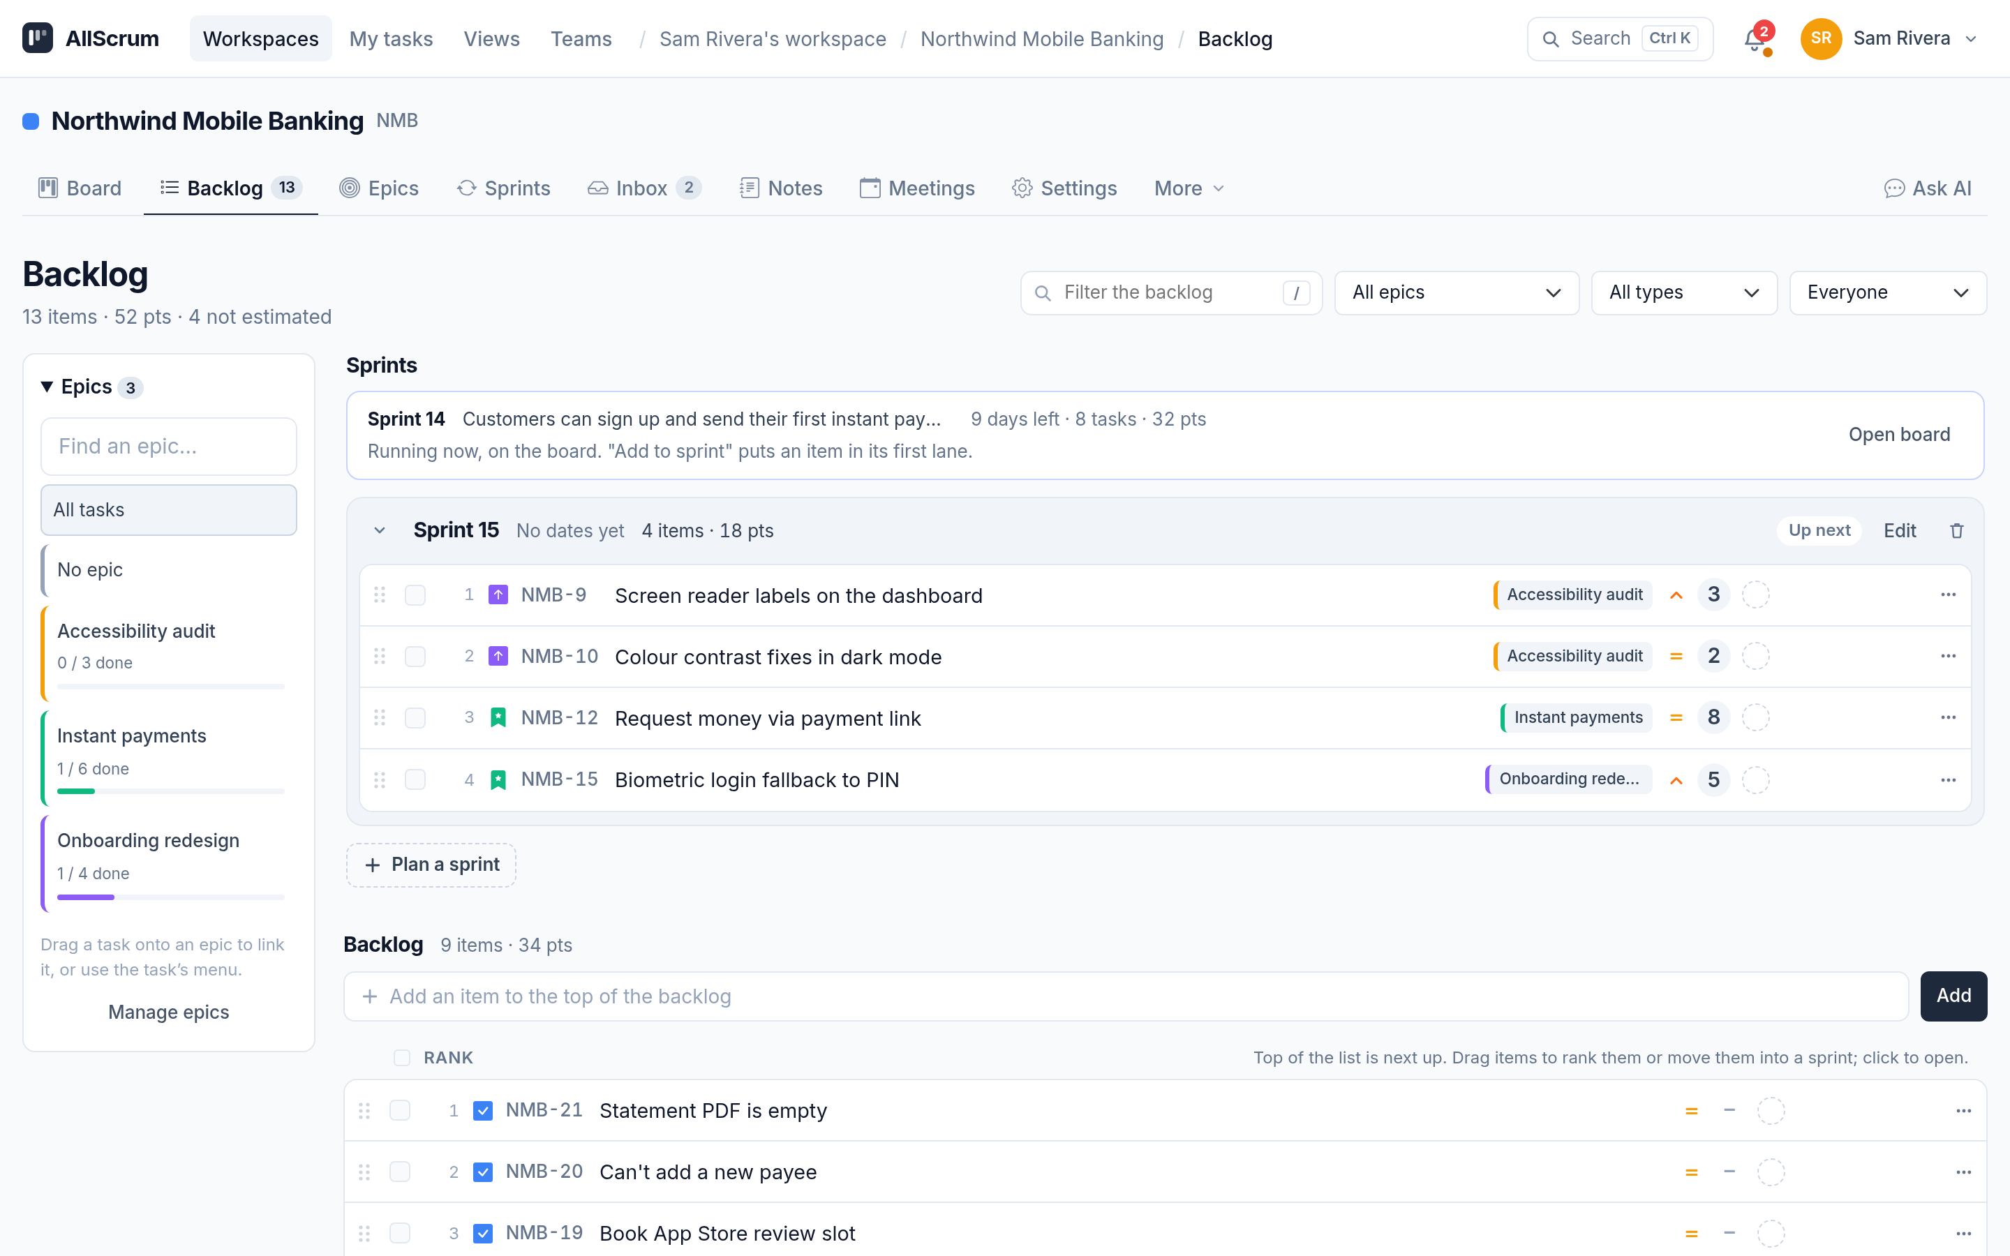The image size is (2010, 1256).
Task: Open the notifications bell
Action: pos(1755,39)
